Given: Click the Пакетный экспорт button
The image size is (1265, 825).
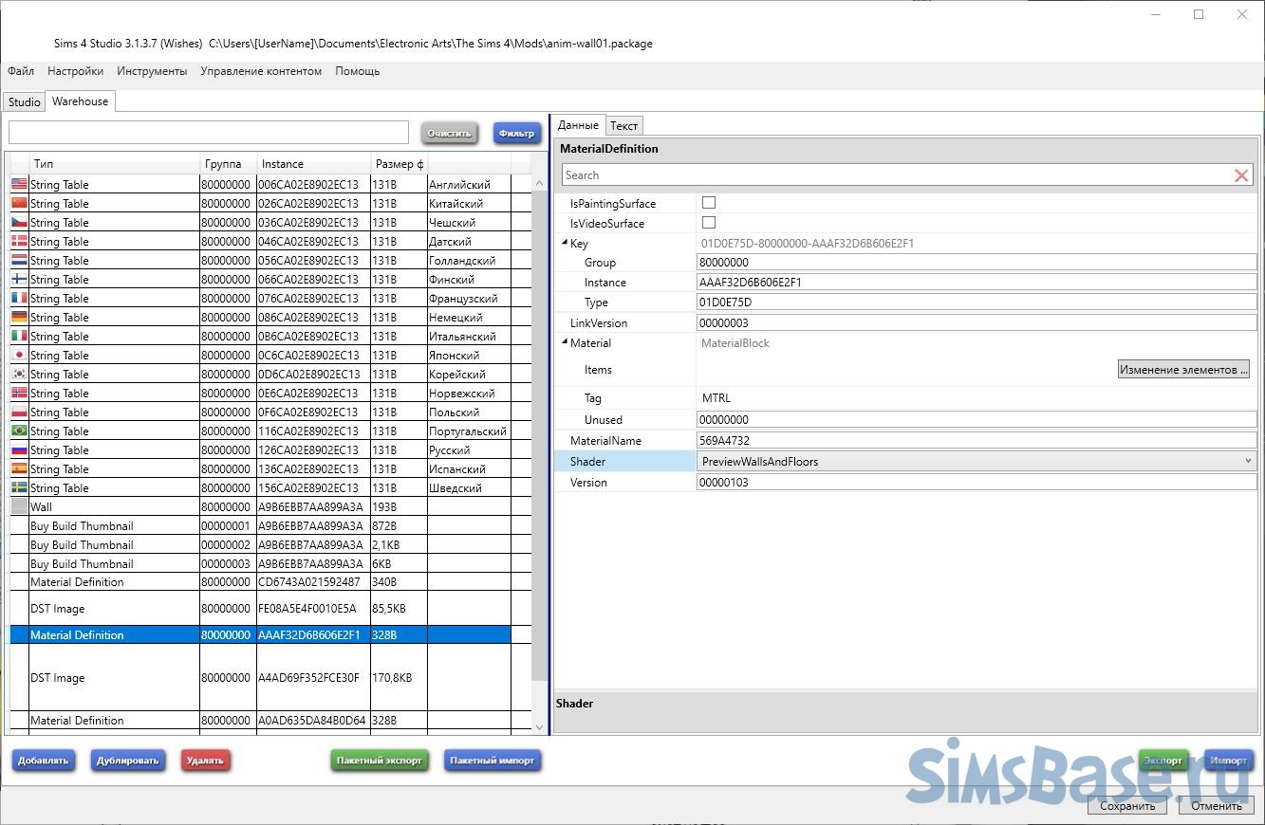Looking at the screenshot, I should pos(379,761).
